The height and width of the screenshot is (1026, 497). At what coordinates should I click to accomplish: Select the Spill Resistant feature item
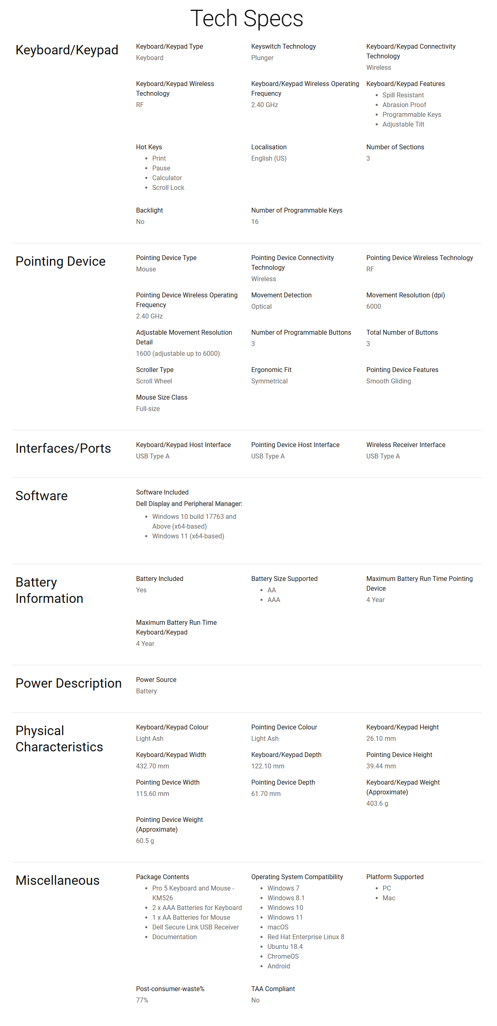point(403,95)
